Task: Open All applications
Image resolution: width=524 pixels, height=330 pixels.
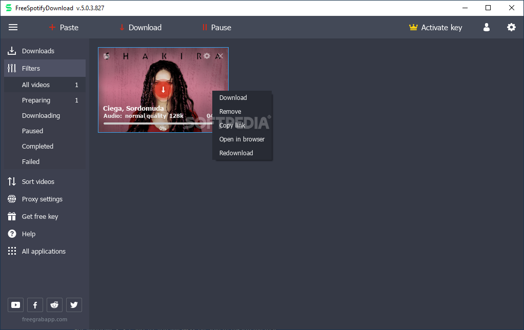Action: [x=45, y=251]
